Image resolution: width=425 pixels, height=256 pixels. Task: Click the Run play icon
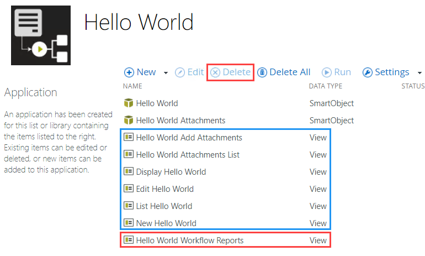[327, 72]
